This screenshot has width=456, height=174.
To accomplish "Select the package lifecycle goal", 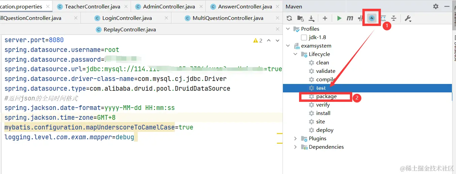I will pyautogui.click(x=326, y=96).
